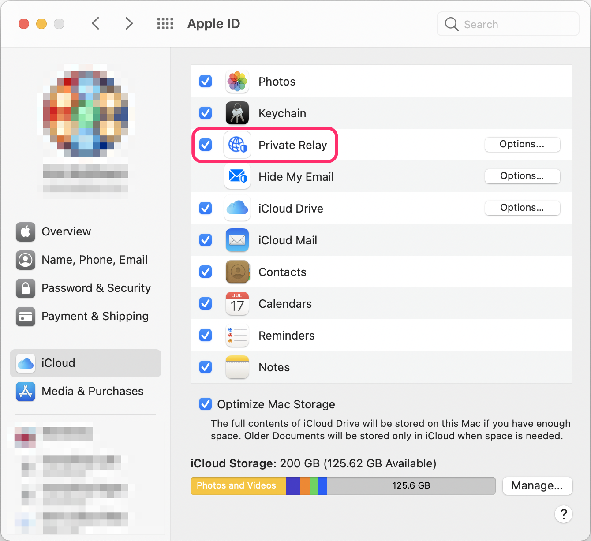Click the Apple ID window title
The image size is (591, 541).
[214, 24]
